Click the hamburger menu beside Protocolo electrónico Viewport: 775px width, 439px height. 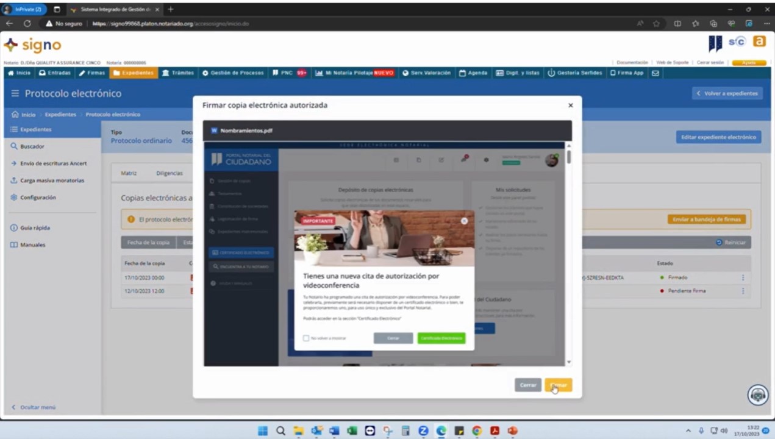point(15,94)
